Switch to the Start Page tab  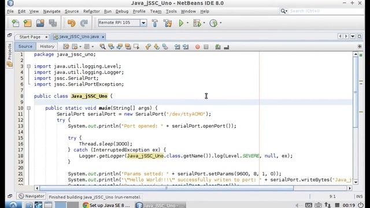[29, 37]
